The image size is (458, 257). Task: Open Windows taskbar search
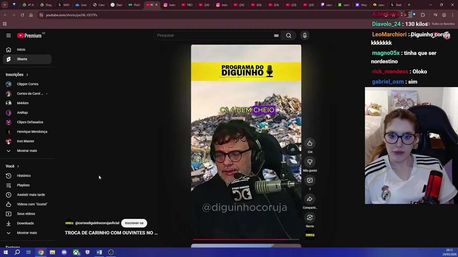[x=17, y=252]
